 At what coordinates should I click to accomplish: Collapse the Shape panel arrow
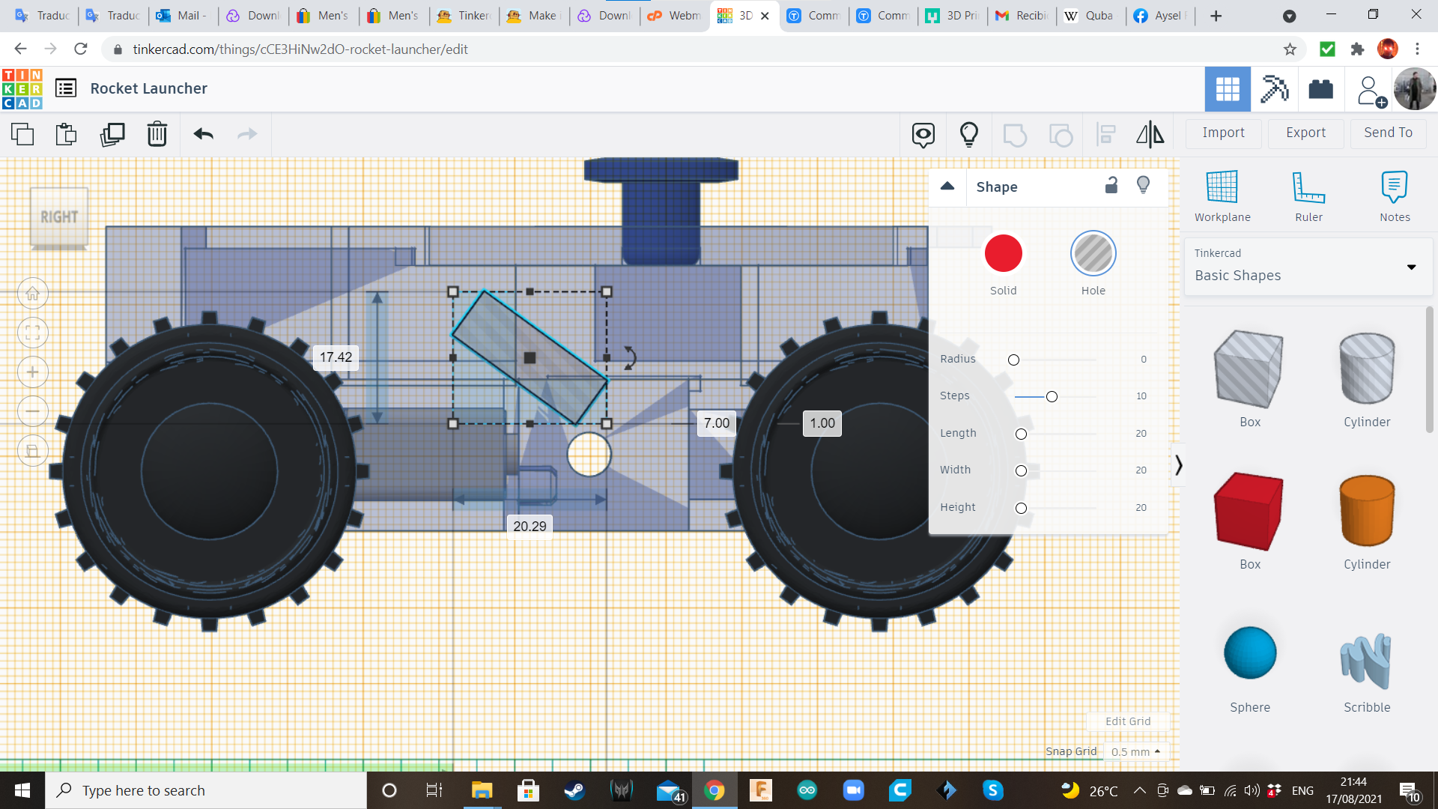947,187
